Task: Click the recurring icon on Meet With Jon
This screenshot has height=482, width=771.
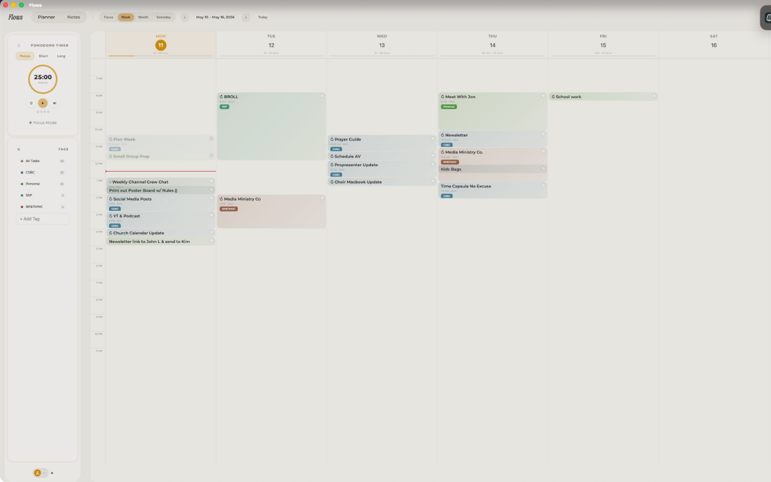Action: pyautogui.click(x=443, y=96)
